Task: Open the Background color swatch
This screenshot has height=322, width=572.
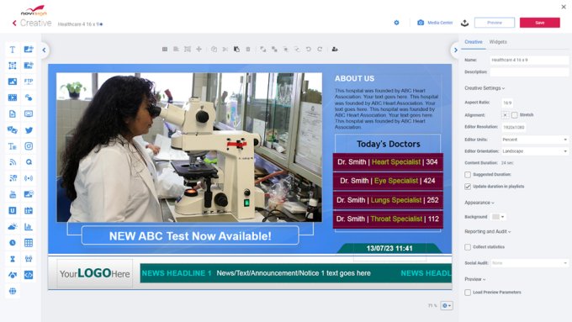Action: pyautogui.click(x=498, y=217)
